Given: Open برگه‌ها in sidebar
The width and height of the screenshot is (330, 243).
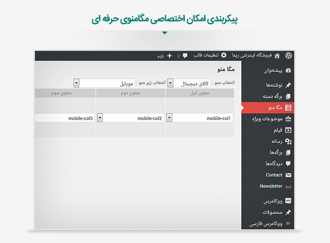Looking at the screenshot, I should click(276, 153).
